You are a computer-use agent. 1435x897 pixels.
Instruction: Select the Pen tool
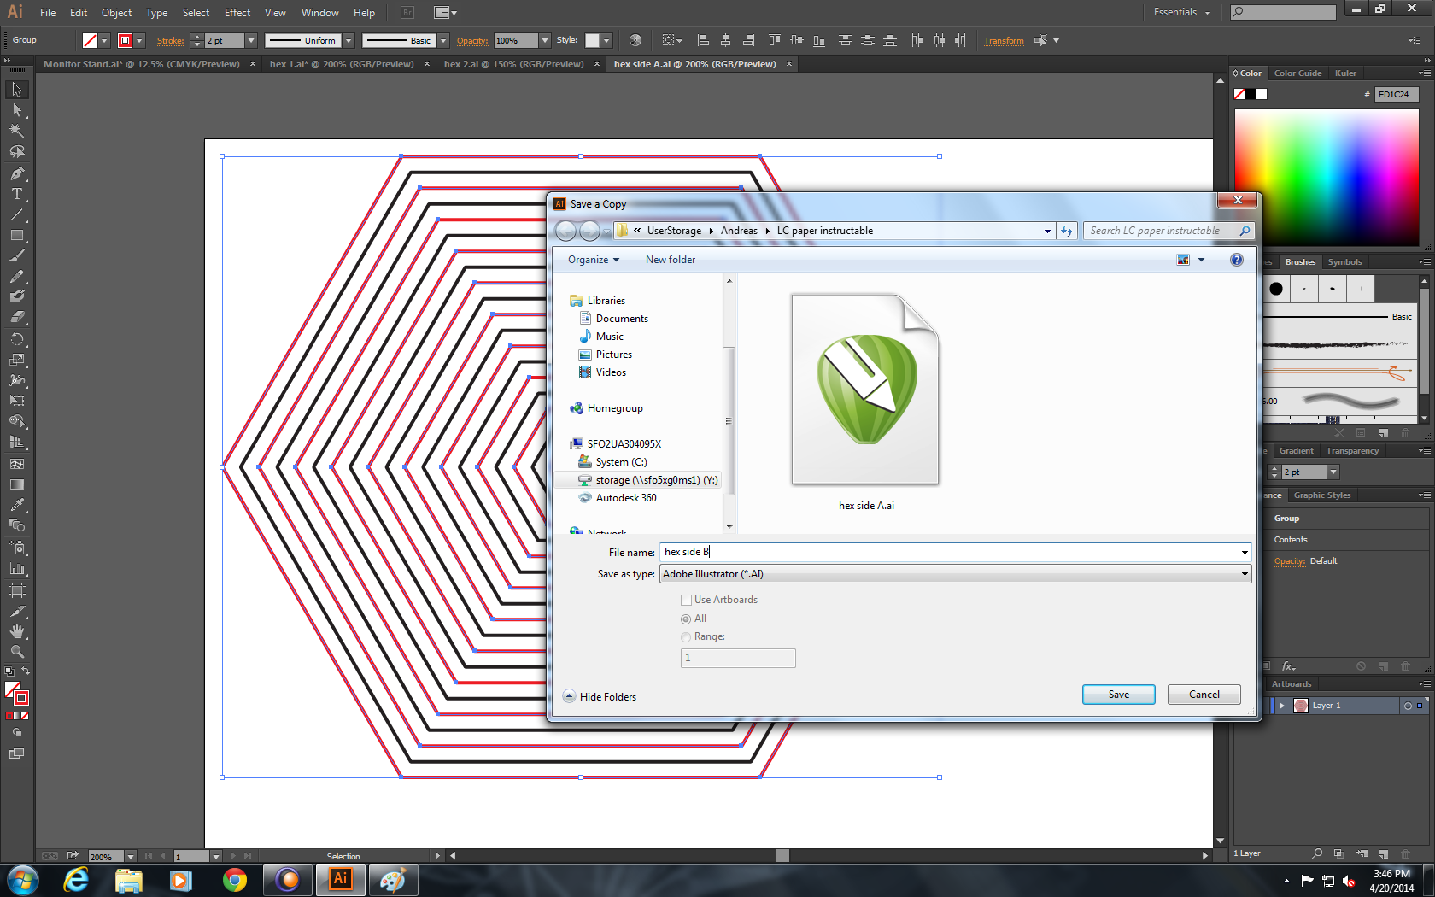point(17,173)
